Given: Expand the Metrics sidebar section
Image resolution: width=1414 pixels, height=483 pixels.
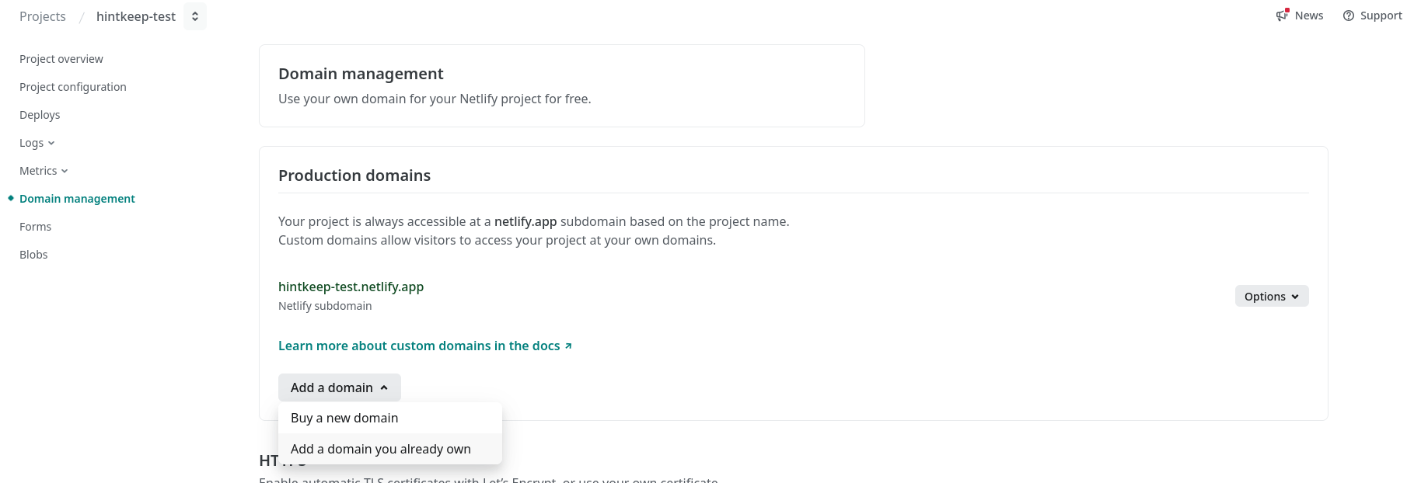Looking at the screenshot, I should 44,171.
